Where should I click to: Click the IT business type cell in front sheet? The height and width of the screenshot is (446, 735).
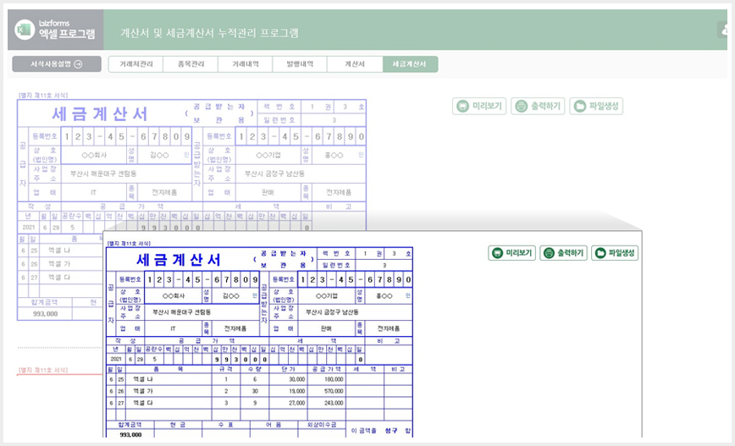coord(173,328)
